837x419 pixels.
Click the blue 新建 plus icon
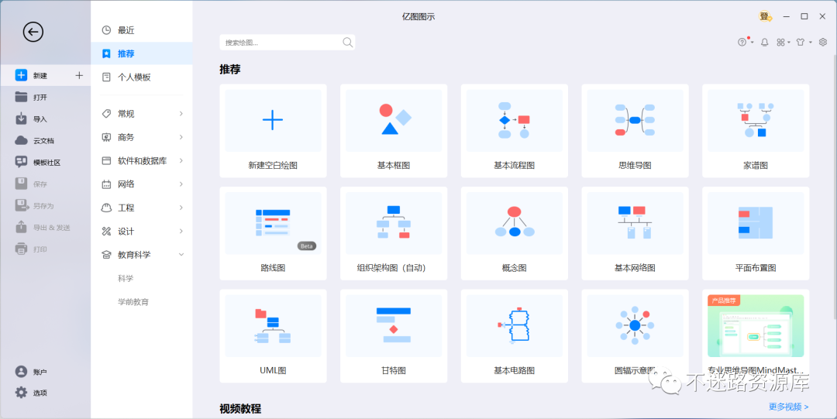[x=21, y=75]
